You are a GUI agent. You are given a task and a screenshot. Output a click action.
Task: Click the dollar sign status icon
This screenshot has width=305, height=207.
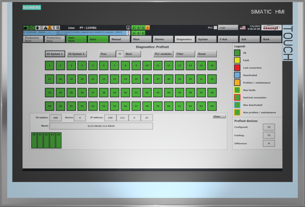coord(54,28)
